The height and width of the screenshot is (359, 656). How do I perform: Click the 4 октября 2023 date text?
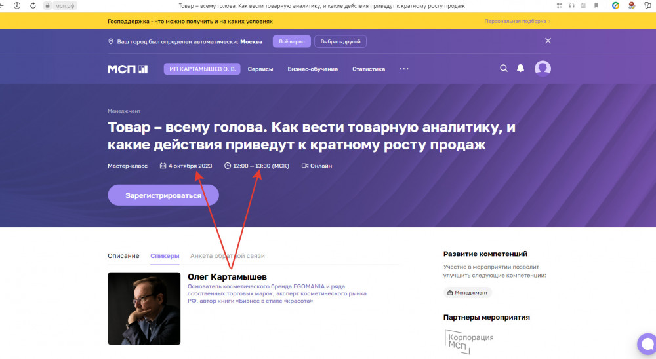point(190,166)
